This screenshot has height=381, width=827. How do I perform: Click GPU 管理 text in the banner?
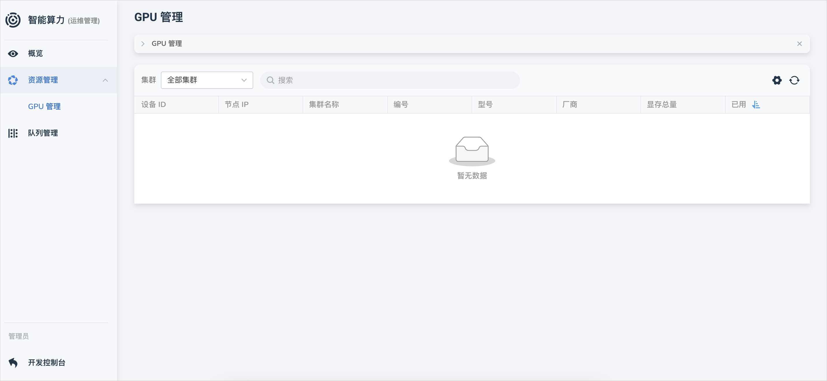tap(167, 44)
